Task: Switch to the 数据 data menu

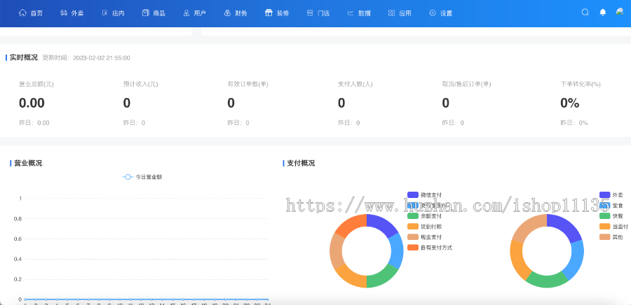Action: pos(358,13)
